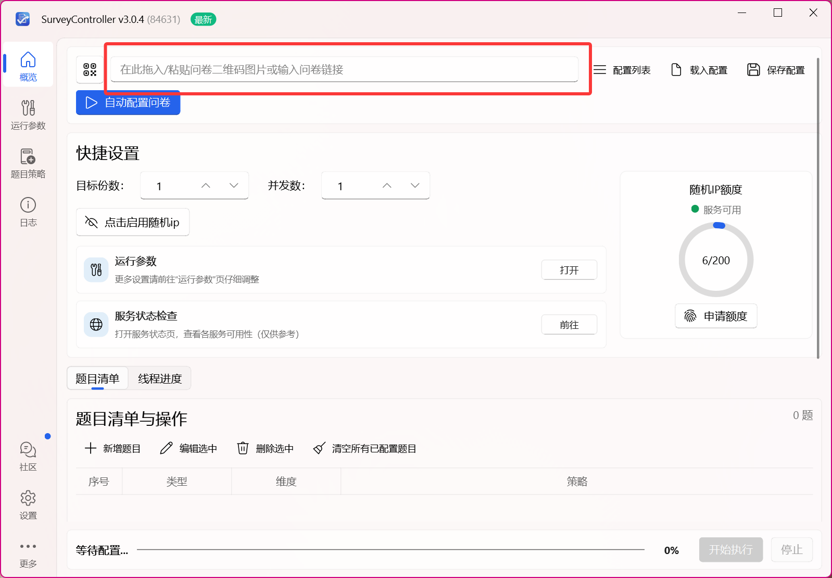Click the 运行参数 card tools icon

pyautogui.click(x=96, y=270)
